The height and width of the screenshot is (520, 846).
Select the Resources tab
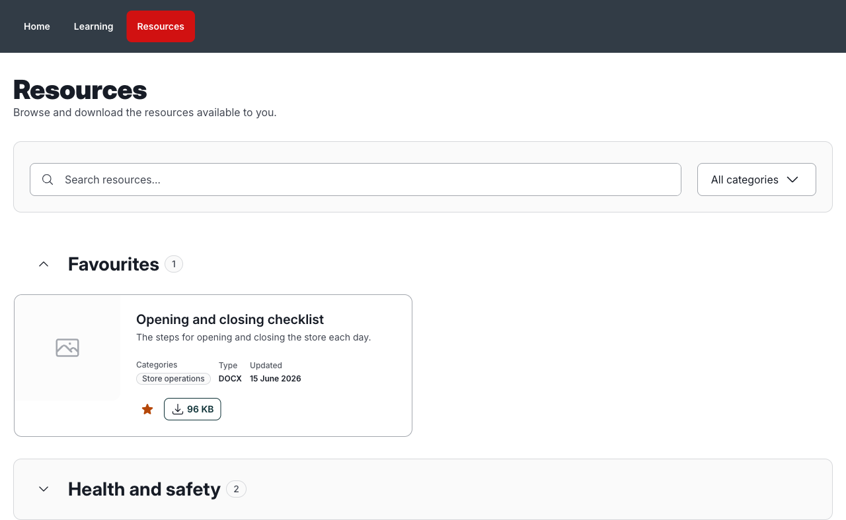[x=161, y=26]
